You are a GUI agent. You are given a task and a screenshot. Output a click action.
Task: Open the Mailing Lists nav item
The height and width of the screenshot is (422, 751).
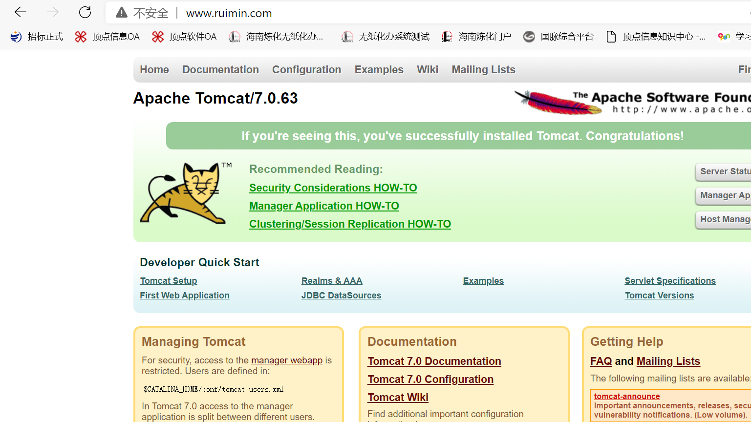point(484,70)
